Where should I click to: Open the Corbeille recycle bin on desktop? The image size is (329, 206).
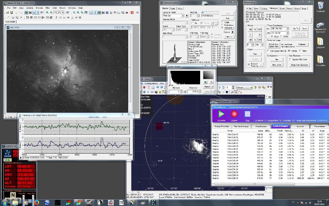tap(320, 6)
